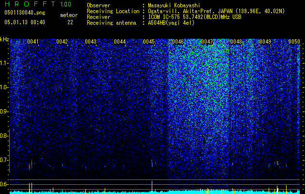305x194 pixels.
Task: Click the 0050 time marker
Action: coord(294,42)
